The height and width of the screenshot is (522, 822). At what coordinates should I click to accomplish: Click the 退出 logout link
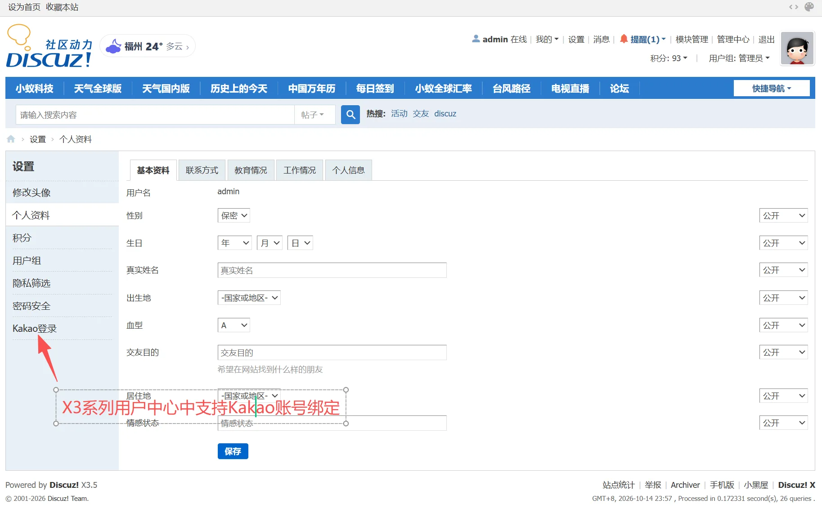tap(766, 39)
